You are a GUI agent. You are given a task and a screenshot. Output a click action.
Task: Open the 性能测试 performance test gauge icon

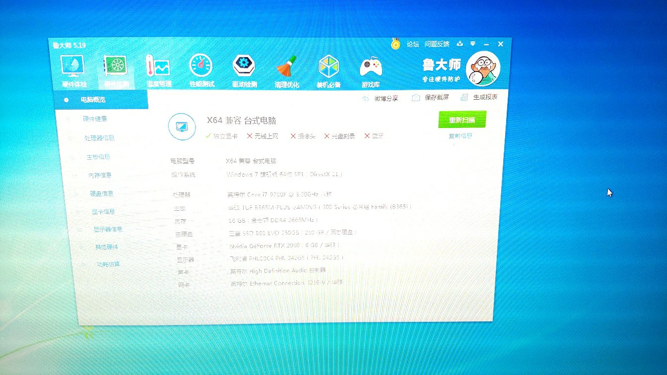(201, 70)
